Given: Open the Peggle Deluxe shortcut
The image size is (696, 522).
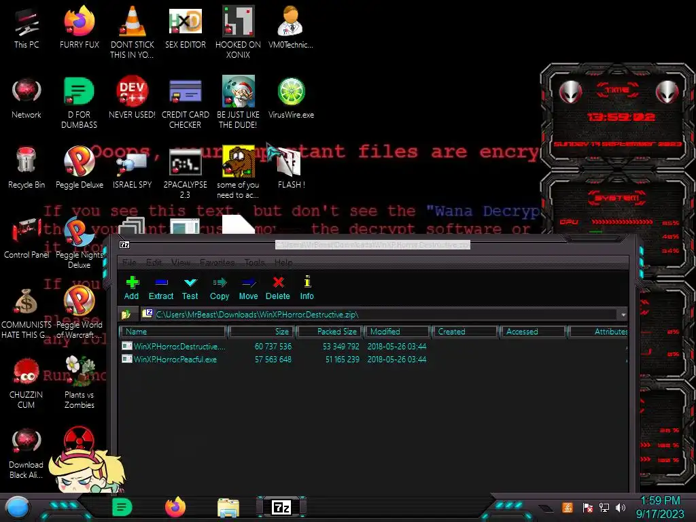Looking at the screenshot, I should click(x=80, y=168).
